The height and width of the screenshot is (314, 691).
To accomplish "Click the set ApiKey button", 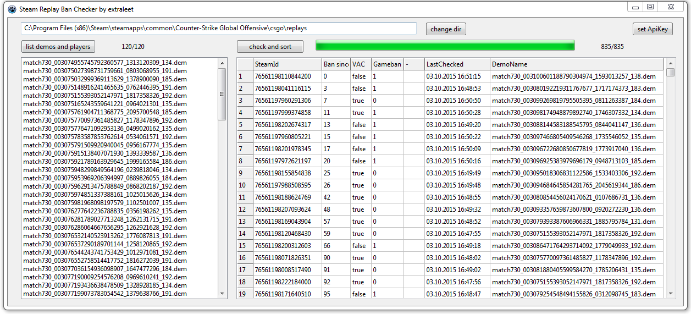I will click(653, 29).
